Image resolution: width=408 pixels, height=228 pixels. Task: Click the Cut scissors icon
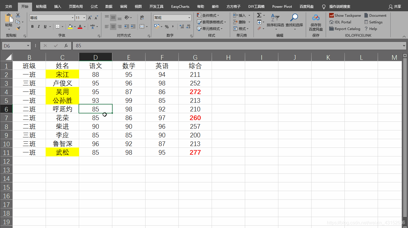coord(18,15)
